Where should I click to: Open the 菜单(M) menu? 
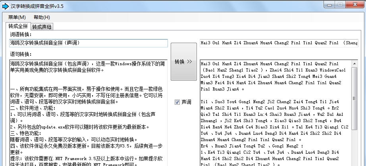click(17, 17)
